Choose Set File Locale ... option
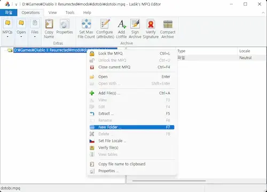 point(132,141)
